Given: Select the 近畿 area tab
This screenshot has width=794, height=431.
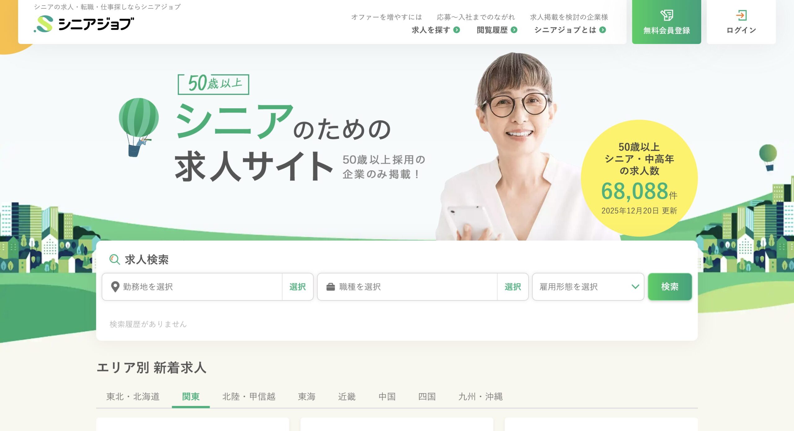Looking at the screenshot, I should pyautogui.click(x=347, y=397).
